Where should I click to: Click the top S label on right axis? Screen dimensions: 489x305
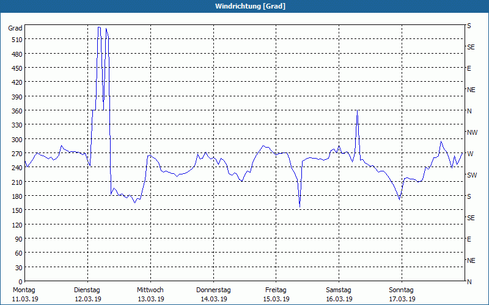469,26
